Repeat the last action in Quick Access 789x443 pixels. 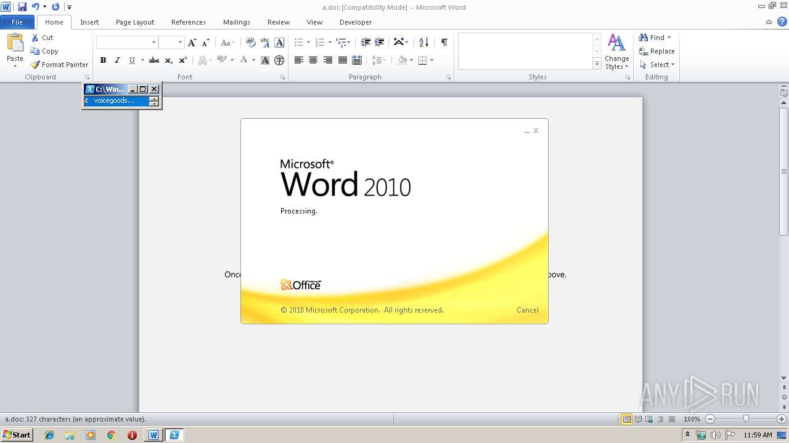coord(55,7)
